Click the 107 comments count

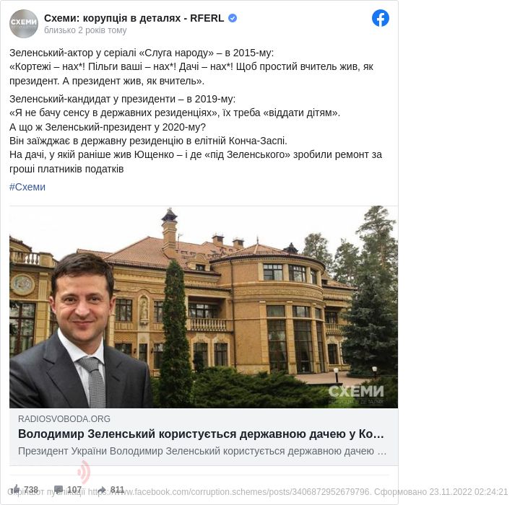pyautogui.click(x=74, y=489)
